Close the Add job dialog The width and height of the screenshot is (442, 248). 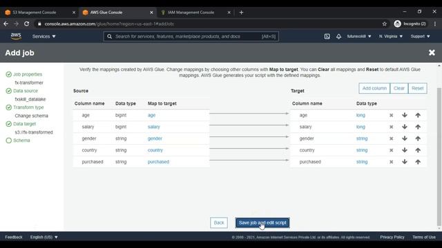tap(432, 52)
